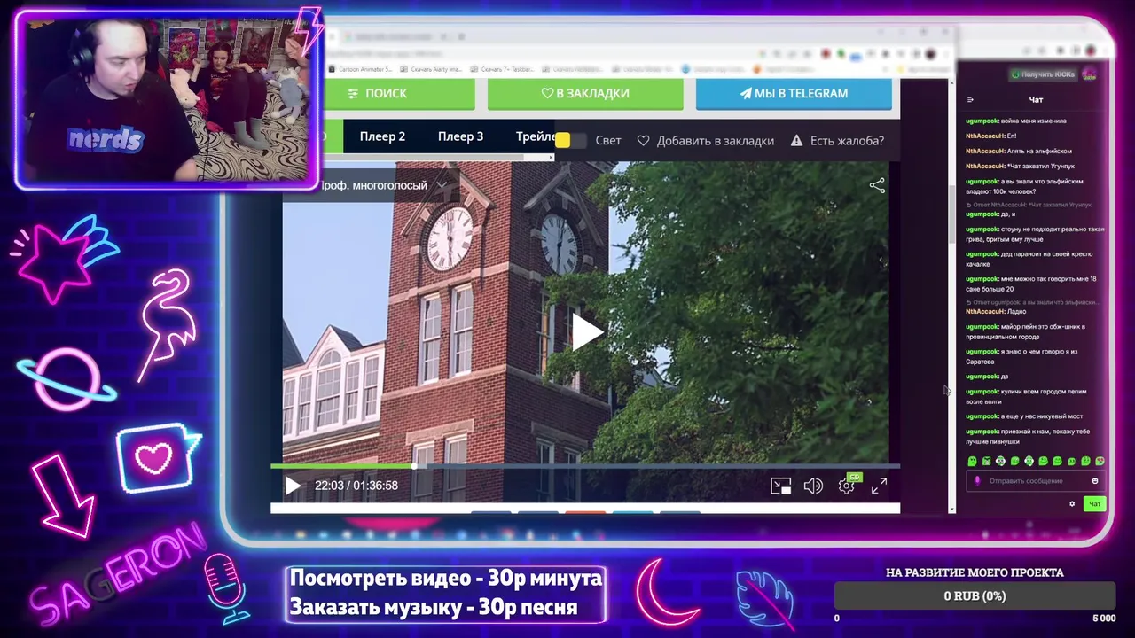Open chat settings gear below the input
This screenshot has width=1135, height=638.
click(1072, 504)
